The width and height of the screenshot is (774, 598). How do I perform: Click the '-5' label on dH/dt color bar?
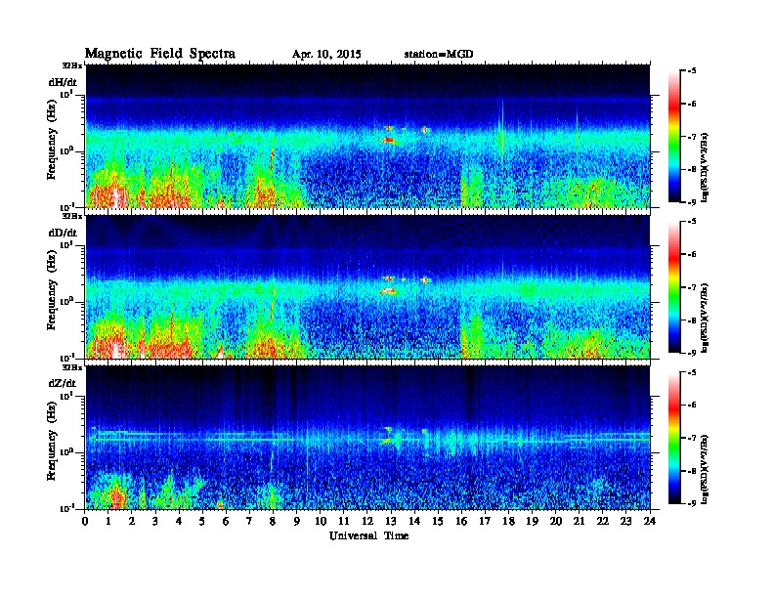click(x=692, y=71)
